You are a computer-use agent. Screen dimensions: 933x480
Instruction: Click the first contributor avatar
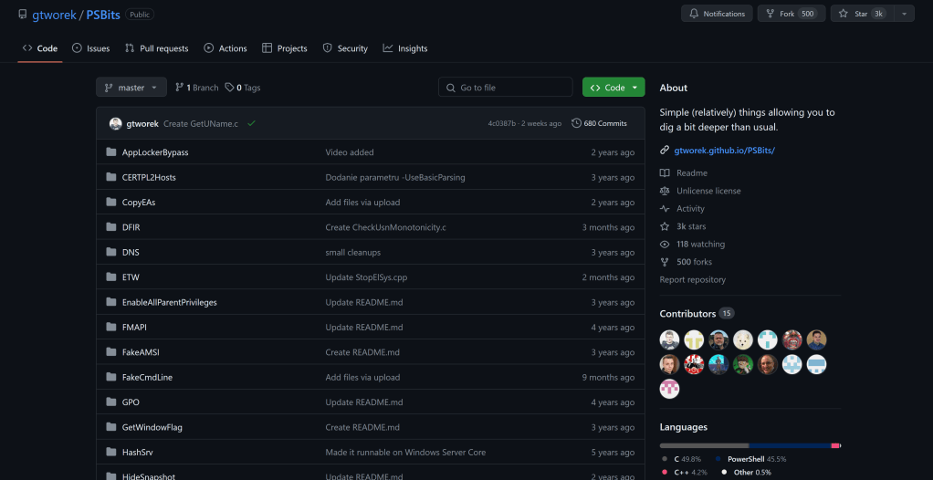click(669, 339)
